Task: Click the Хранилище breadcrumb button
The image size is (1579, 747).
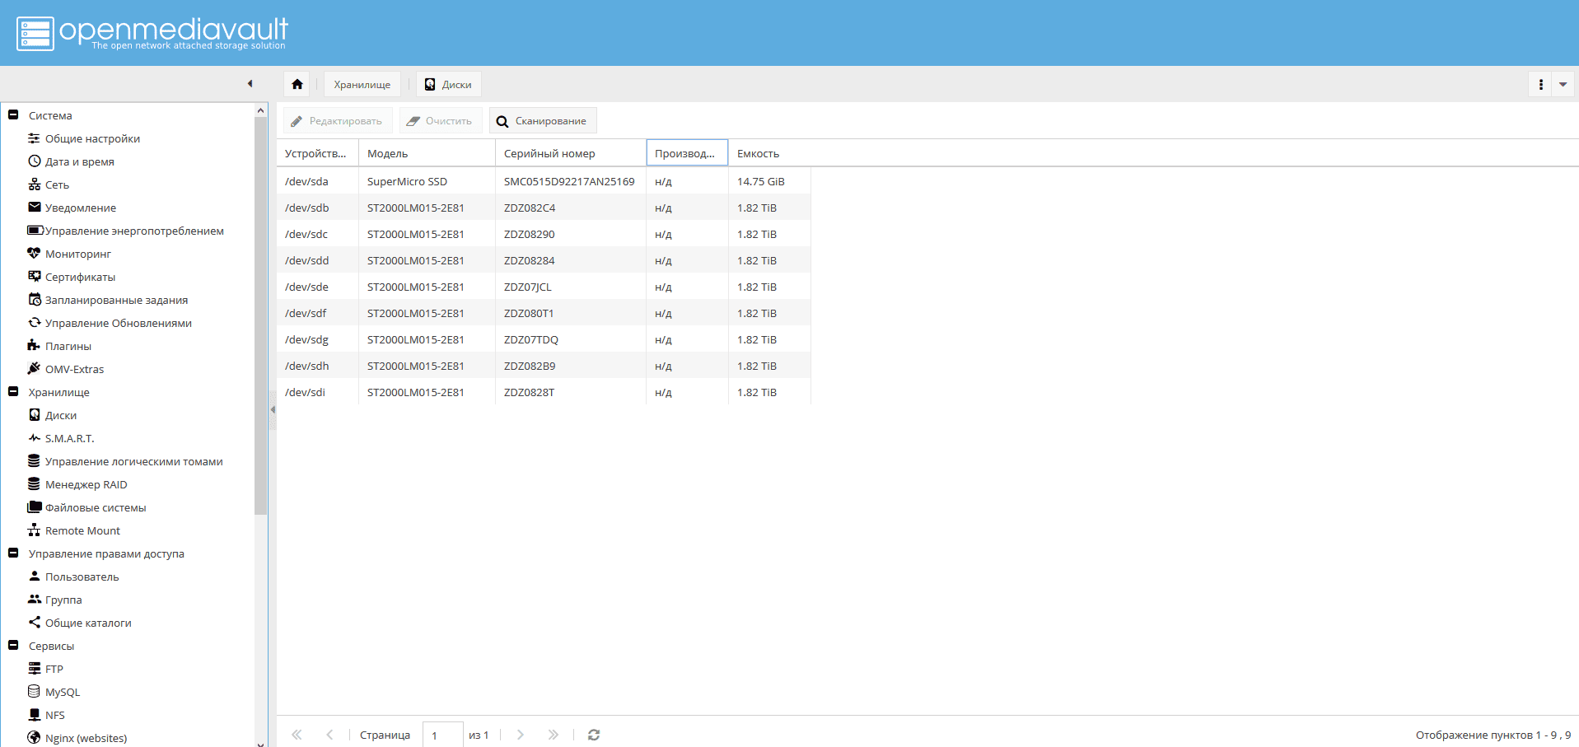Action: [x=362, y=84]
